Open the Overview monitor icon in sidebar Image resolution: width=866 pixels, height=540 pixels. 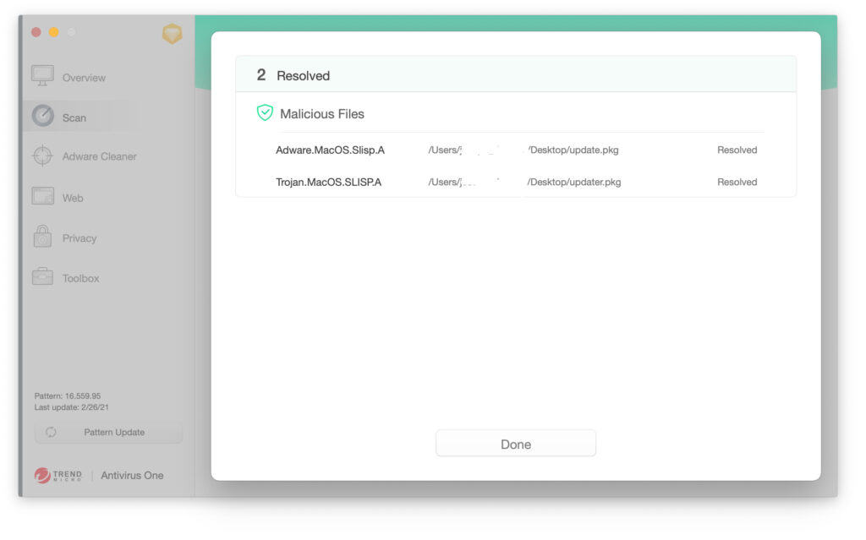click(43, 77)
